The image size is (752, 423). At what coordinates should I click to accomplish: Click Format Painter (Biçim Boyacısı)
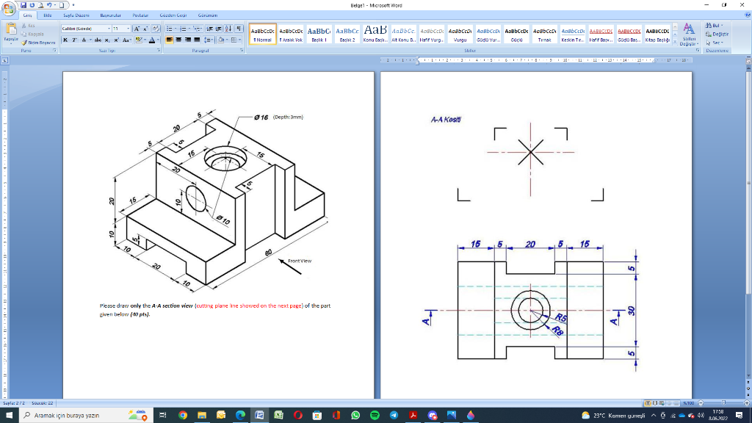click(38, 43)
